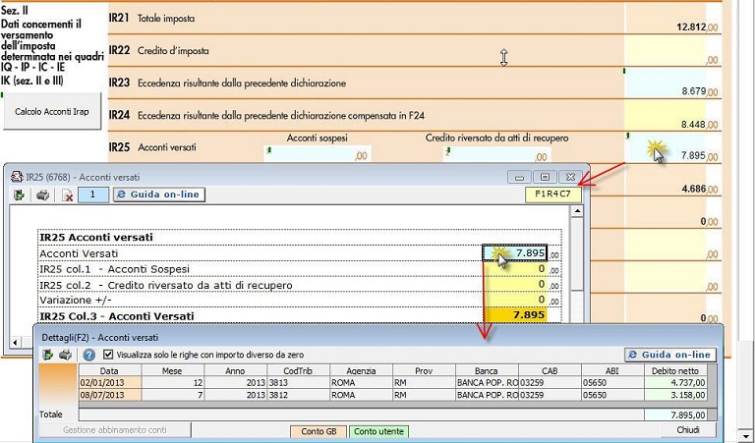Click delete document icon with red X
This screenshot has width=755, height=443.
(68, 194)
